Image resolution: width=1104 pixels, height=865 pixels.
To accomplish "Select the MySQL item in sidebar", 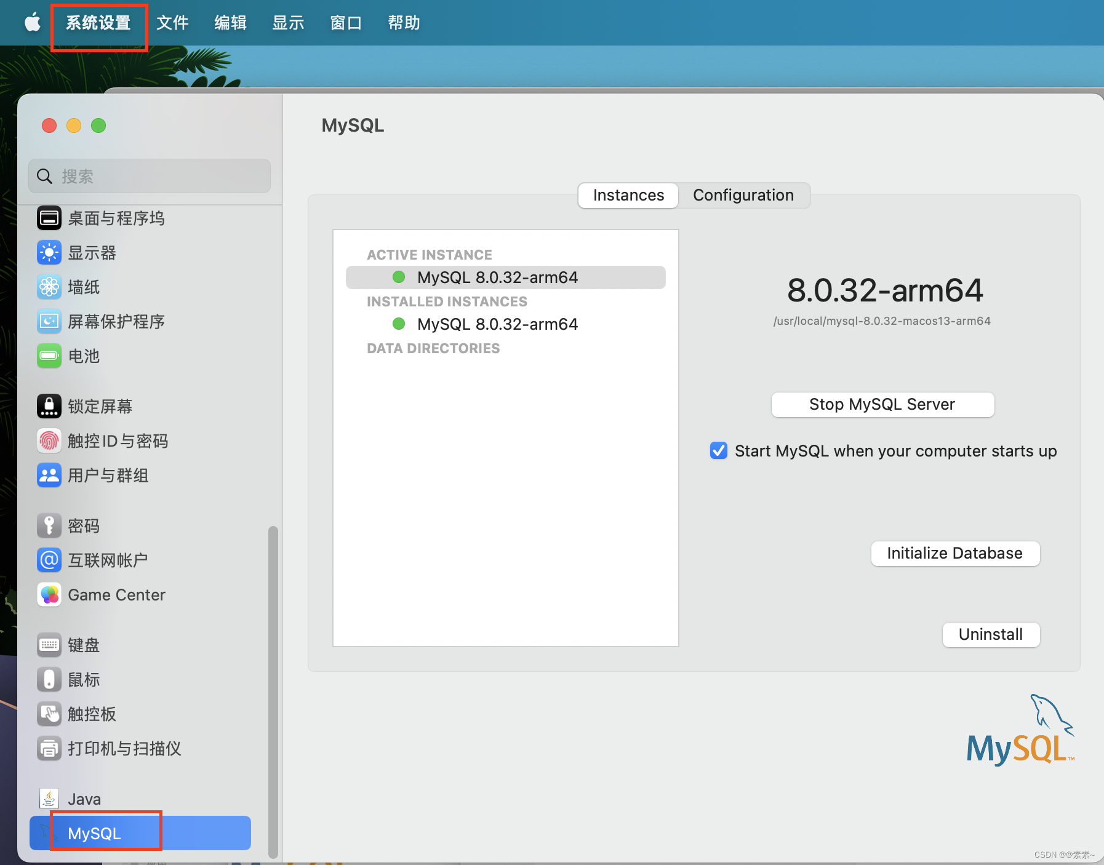I will click(x=140, y=833).
